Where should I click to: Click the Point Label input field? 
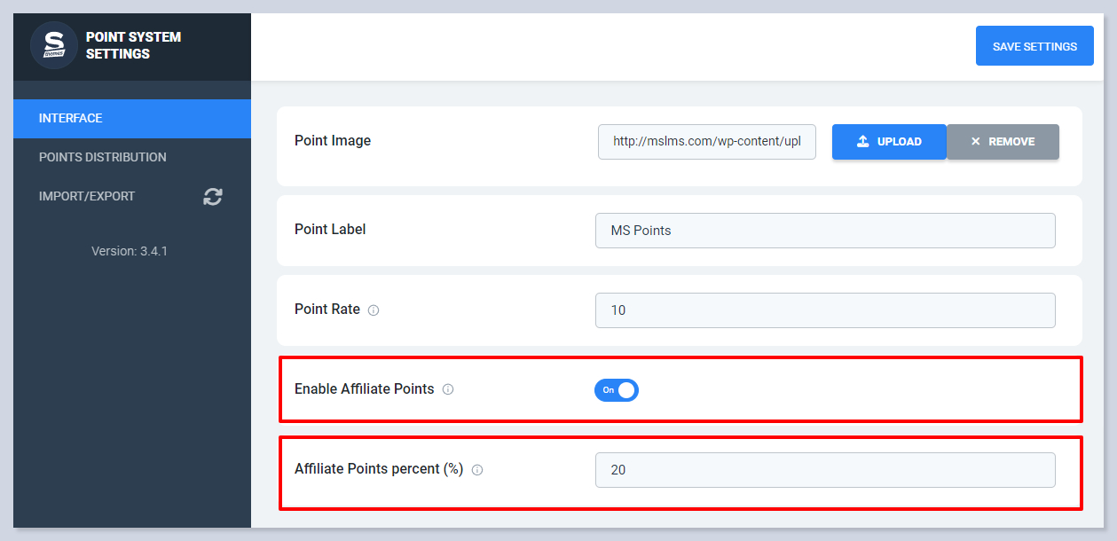coord(825,231)
